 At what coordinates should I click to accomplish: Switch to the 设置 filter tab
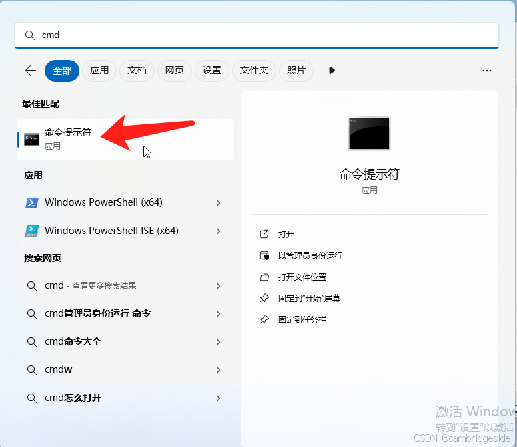211,70
